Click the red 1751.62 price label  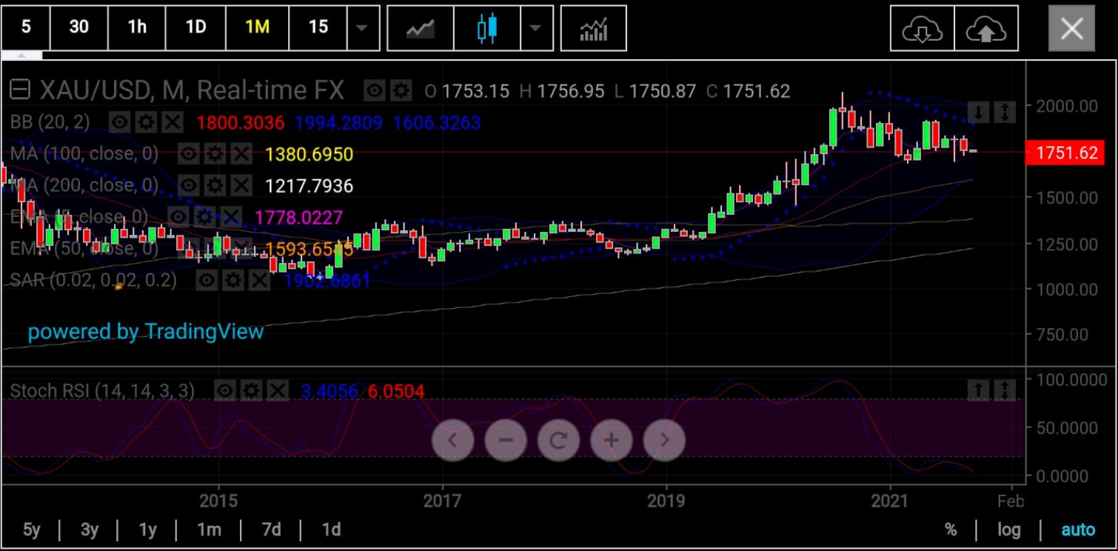(x=1066, y=153)
